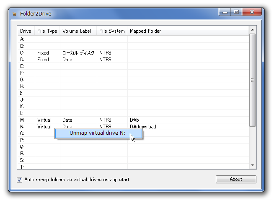Click the ローカル ディスク volume label cell

click(x=78, y=53)
